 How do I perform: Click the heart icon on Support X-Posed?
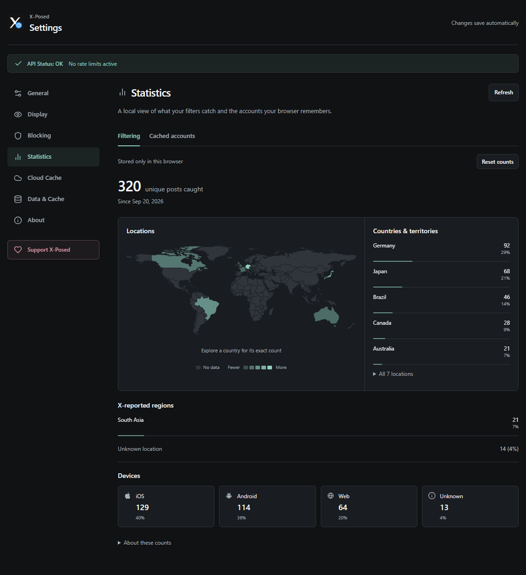[18, 250]
